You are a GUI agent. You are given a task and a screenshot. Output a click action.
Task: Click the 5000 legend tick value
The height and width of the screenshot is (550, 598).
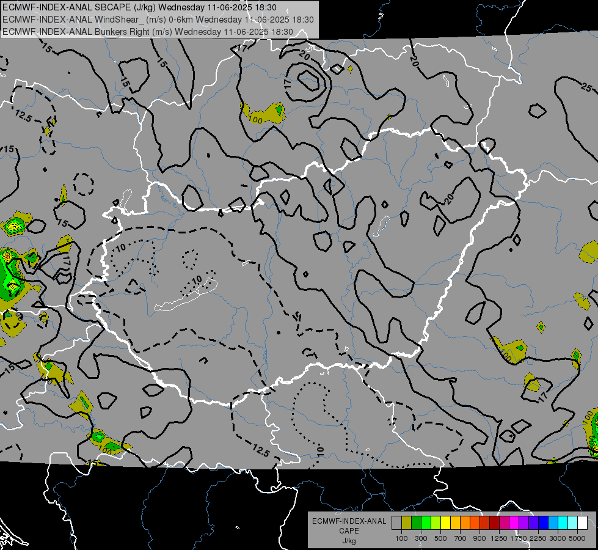[x=577, y=538]
